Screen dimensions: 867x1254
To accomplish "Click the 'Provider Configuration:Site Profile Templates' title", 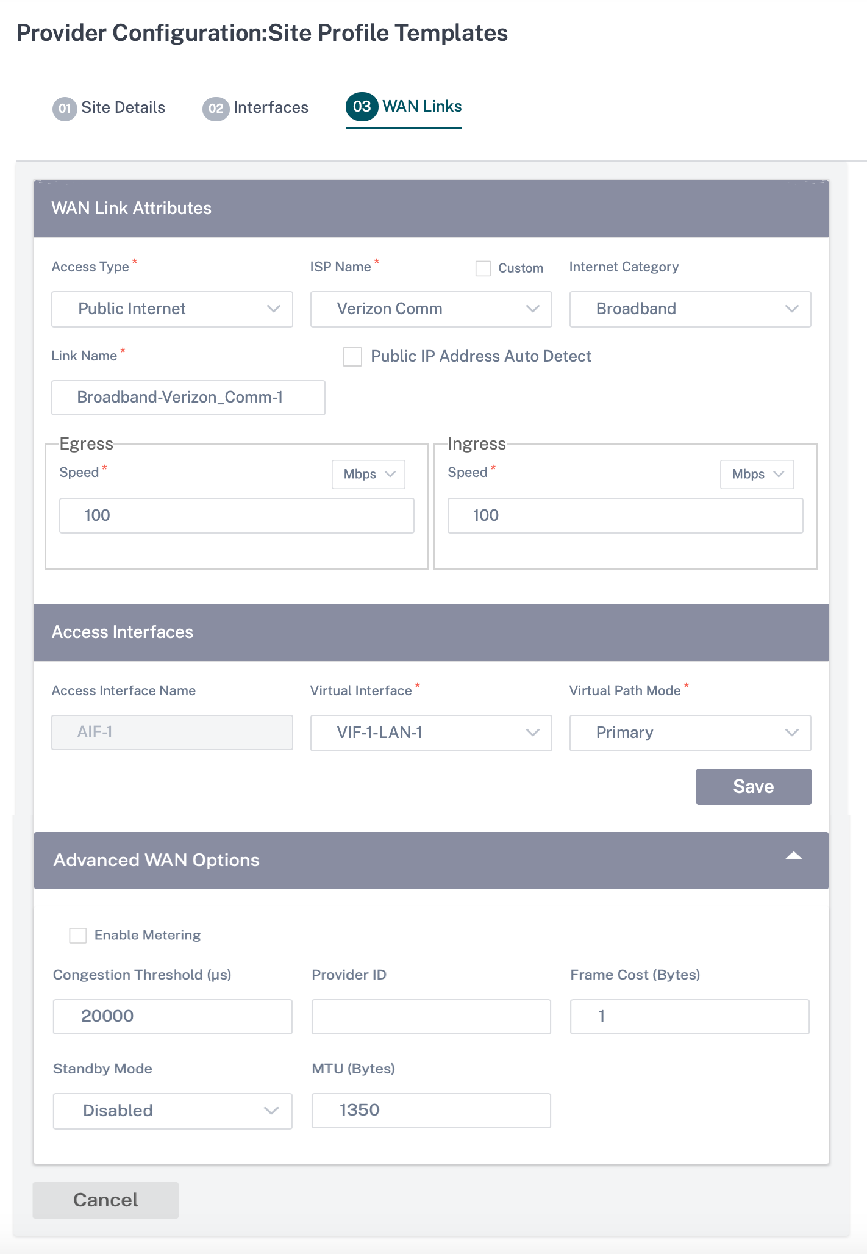I will point(262,33).
